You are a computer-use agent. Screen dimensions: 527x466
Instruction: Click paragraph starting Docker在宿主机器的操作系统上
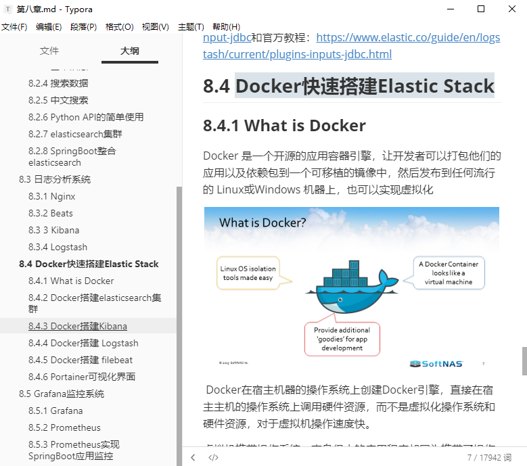(x=349, y=406)
